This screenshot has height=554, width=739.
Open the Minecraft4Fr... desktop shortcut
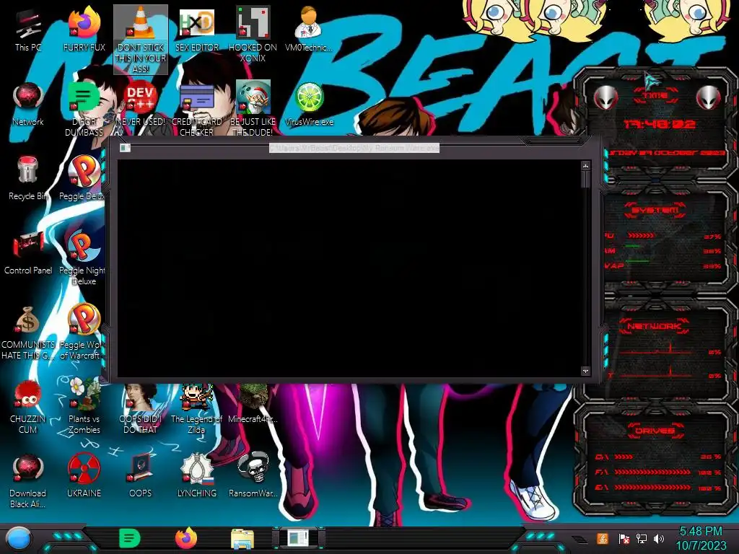tap(253, 404)
